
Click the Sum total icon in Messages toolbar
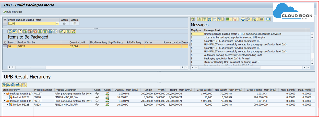228,19
